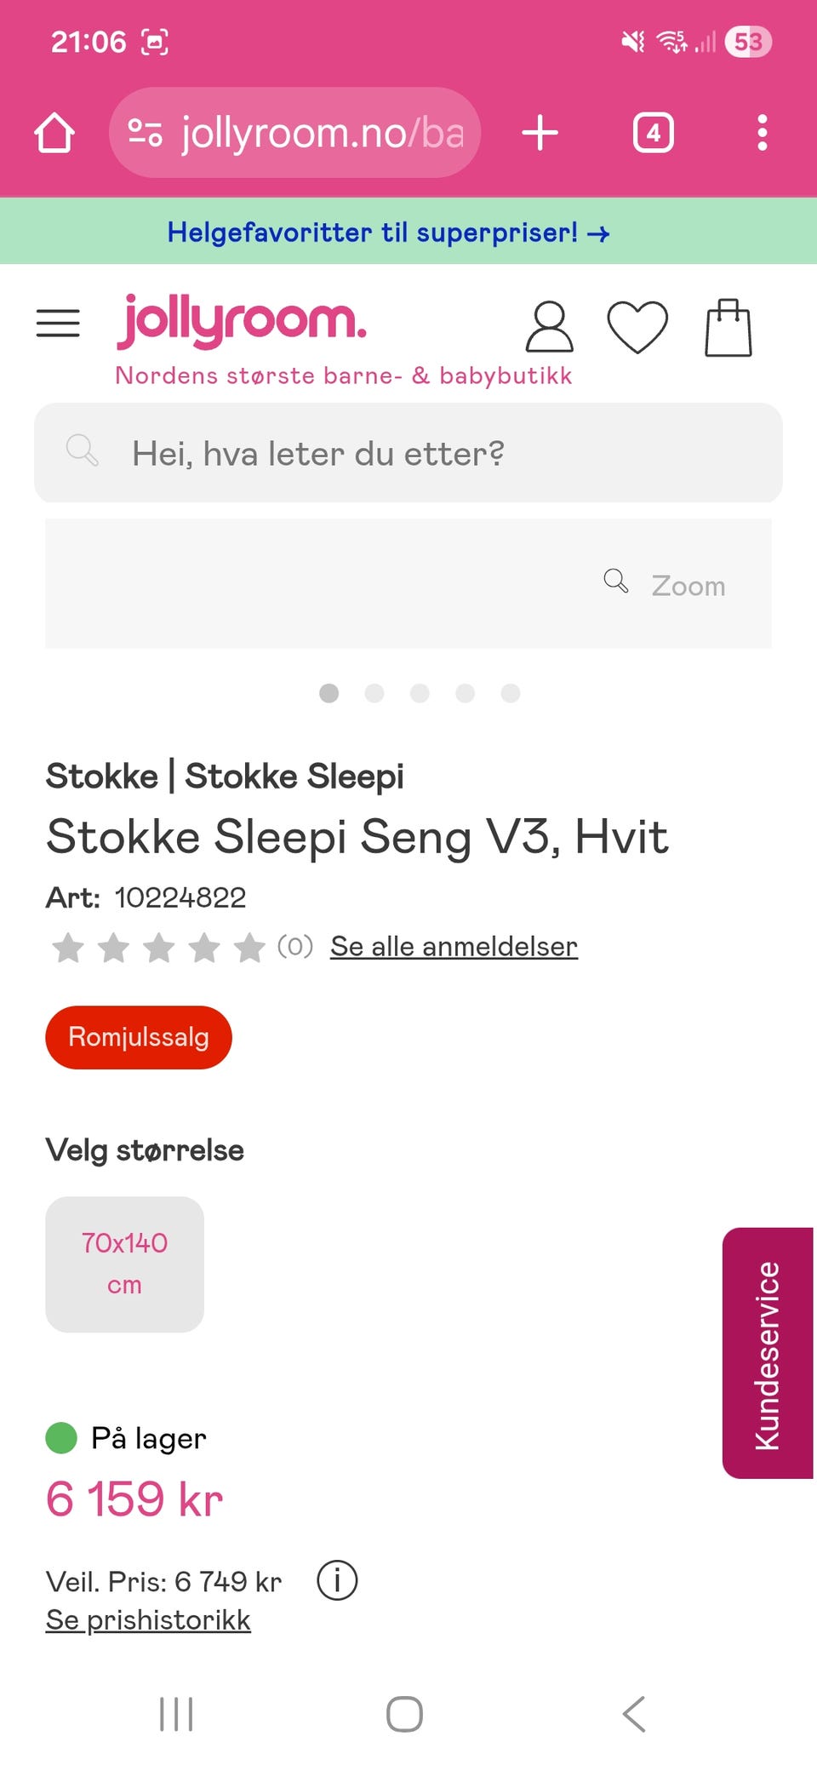Open the user account profile icon
Screen dimensions: 817x1771
coord(549,326)
